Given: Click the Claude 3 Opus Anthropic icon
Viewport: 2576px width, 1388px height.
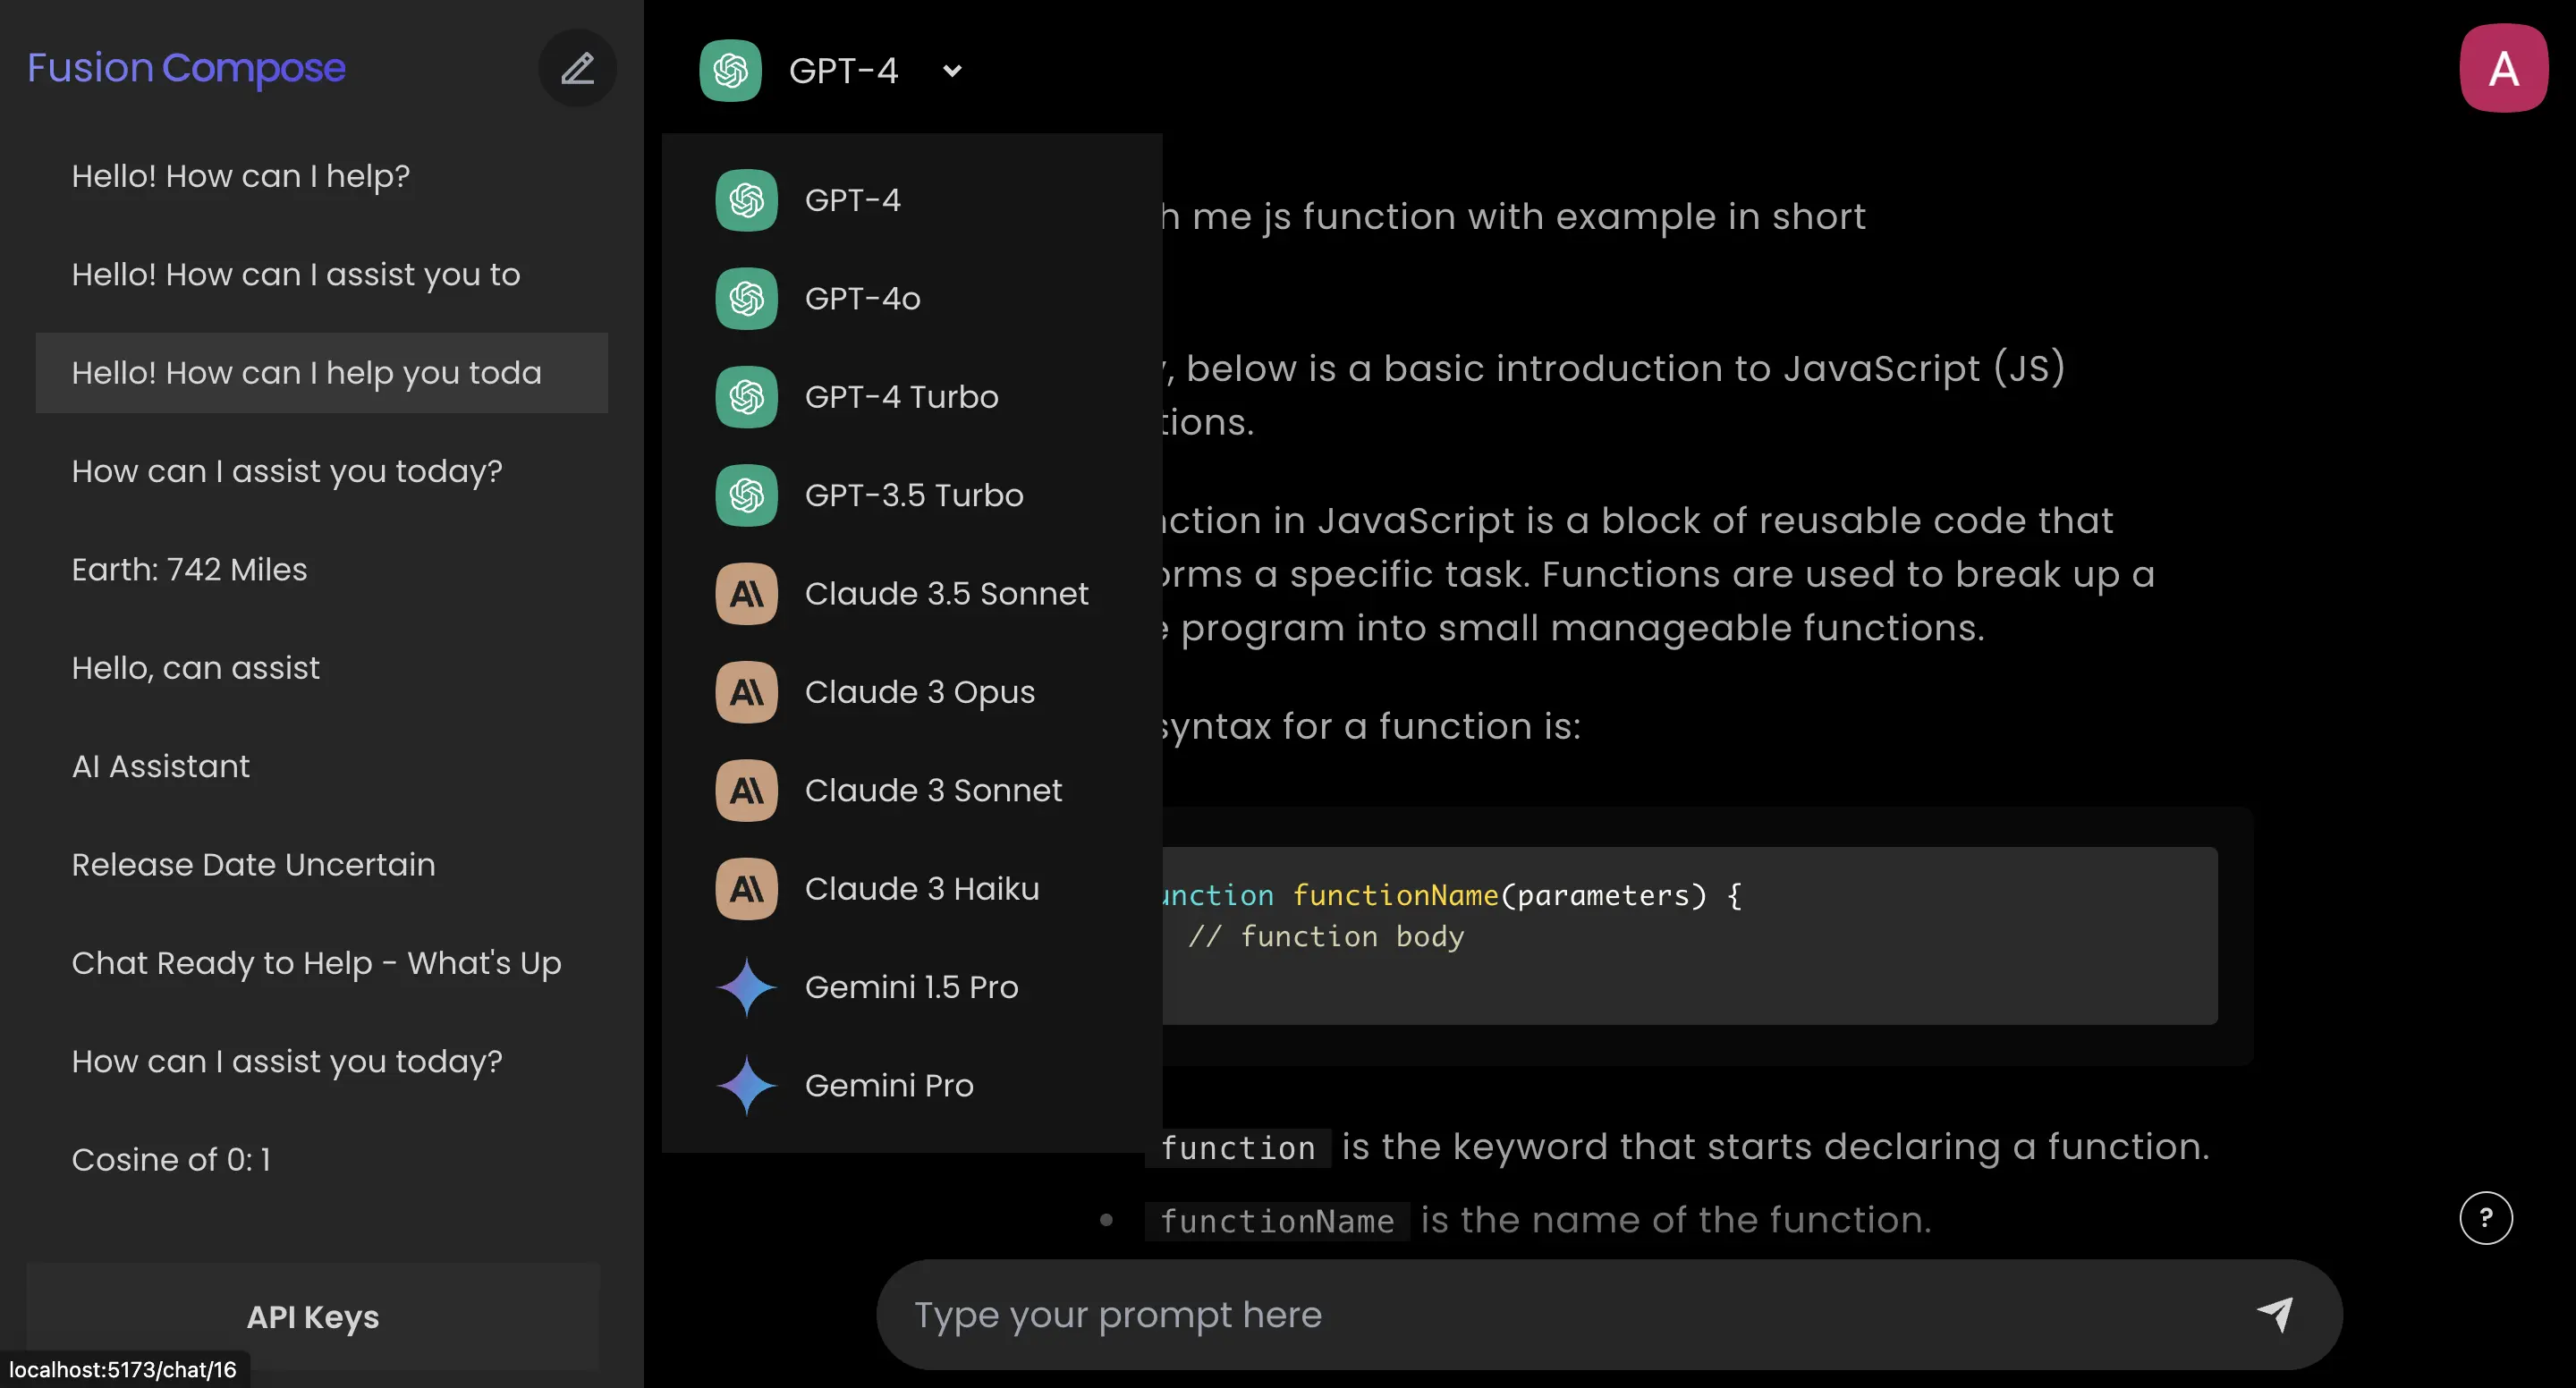Looking at the screenshot, I should [746, 692].
